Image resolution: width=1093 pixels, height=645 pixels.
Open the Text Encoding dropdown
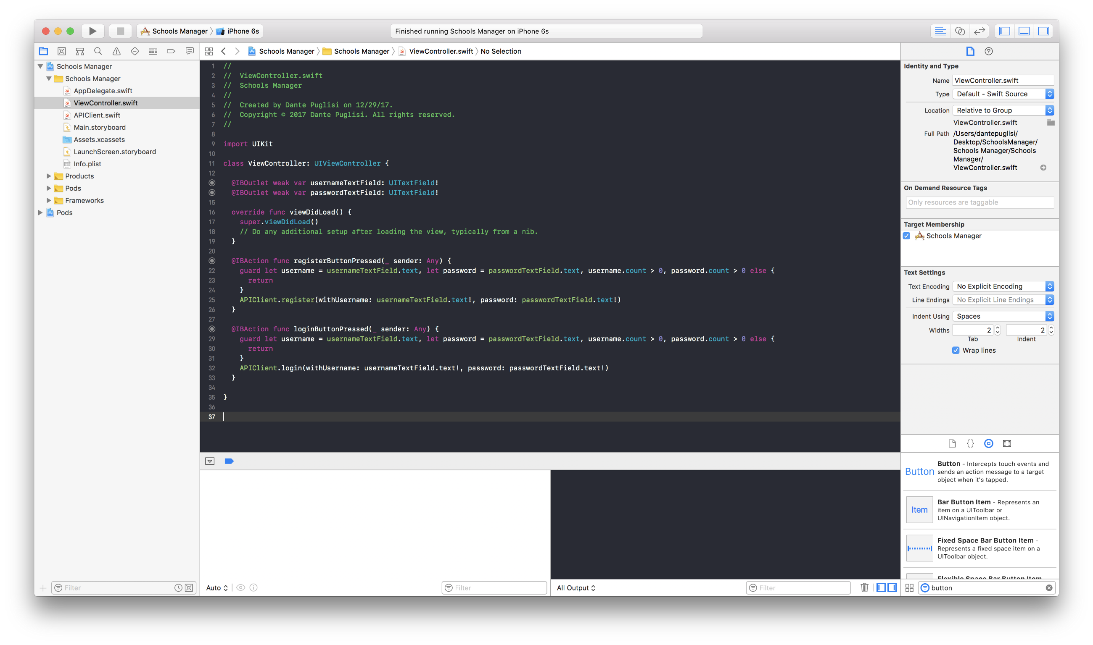(1003, 286)
